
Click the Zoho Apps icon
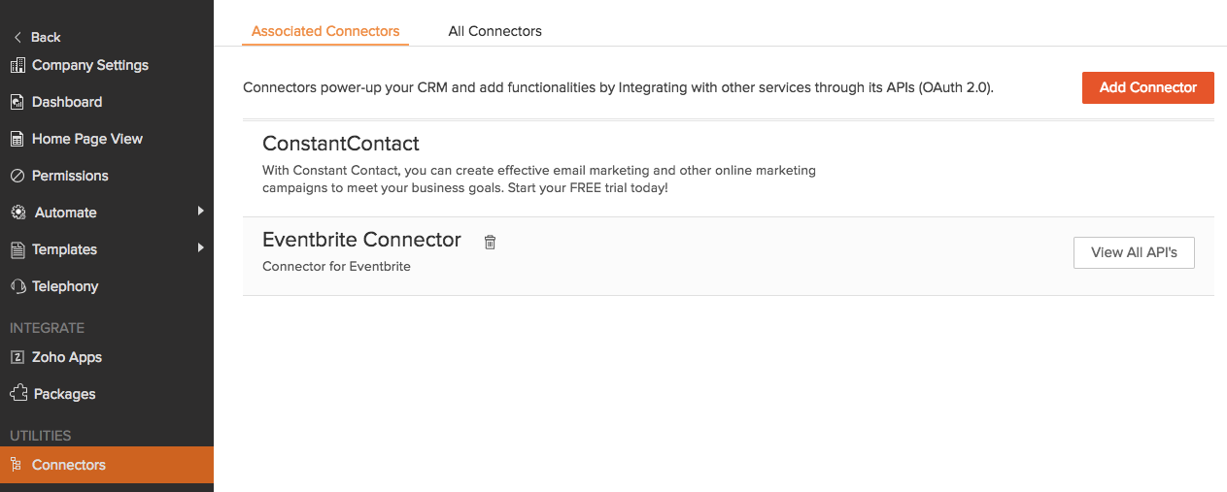(x=17, y=357)
